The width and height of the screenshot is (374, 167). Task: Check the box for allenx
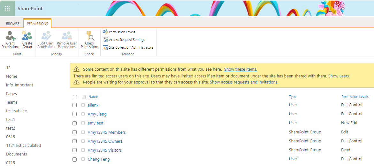tap(75, 105)
